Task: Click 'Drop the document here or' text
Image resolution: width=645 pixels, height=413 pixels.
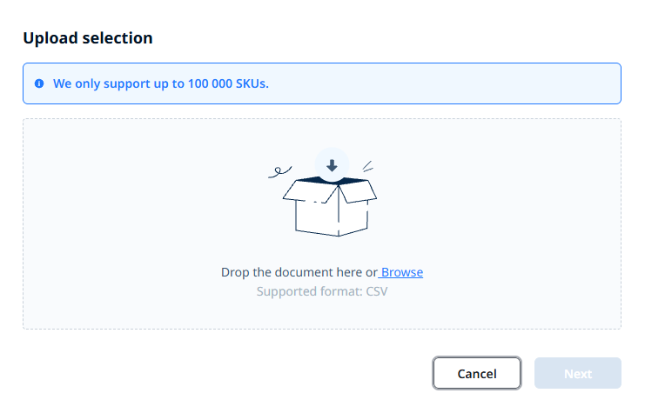Action: click(x=299, y=272)
